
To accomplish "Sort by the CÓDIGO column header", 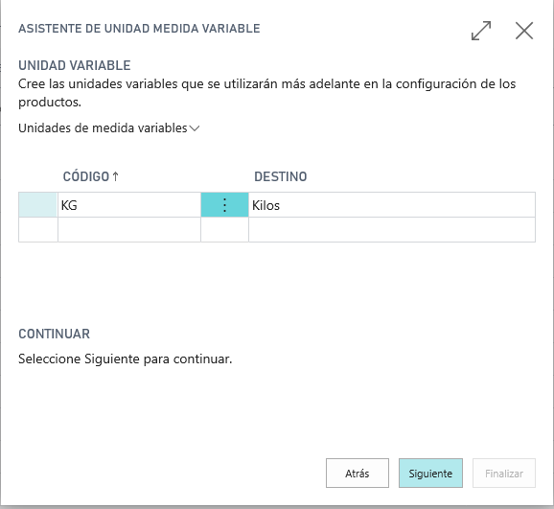I will click(86, 176).
